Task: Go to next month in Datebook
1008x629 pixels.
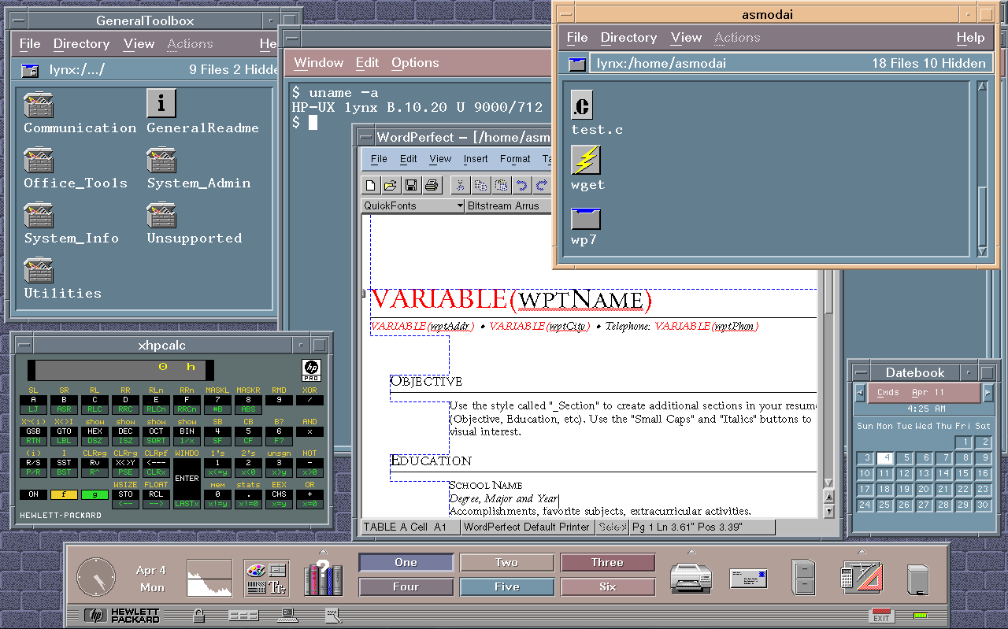Action: coord(988,392)
